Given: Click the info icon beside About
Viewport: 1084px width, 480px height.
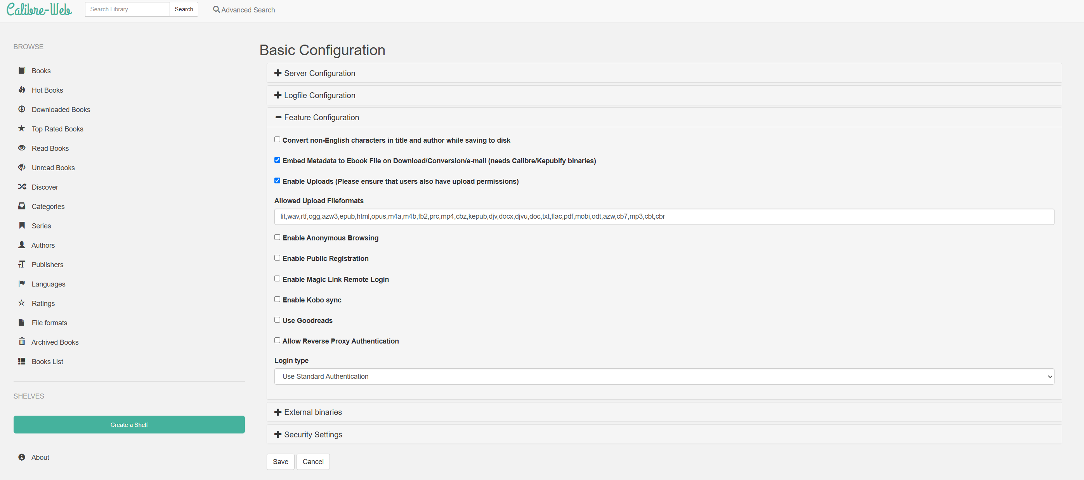Looking at the screenshot, I should 22,457.
